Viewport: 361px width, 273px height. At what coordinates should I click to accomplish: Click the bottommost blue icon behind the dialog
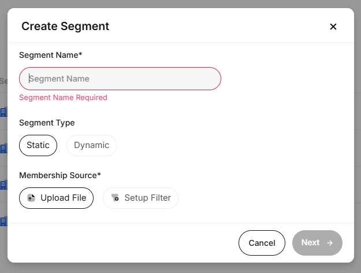tap(3, 221)
